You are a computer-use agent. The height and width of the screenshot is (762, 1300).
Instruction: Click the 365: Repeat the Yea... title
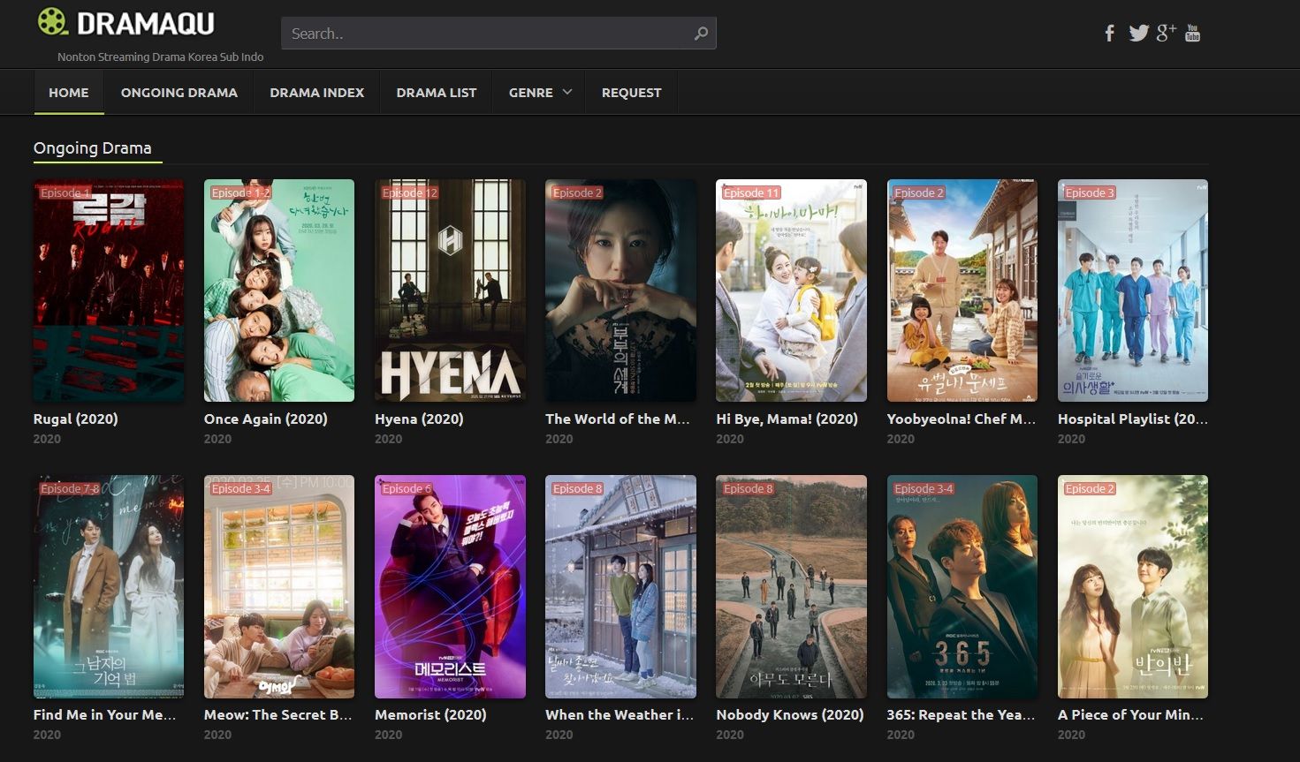click(x=962, y=714)
